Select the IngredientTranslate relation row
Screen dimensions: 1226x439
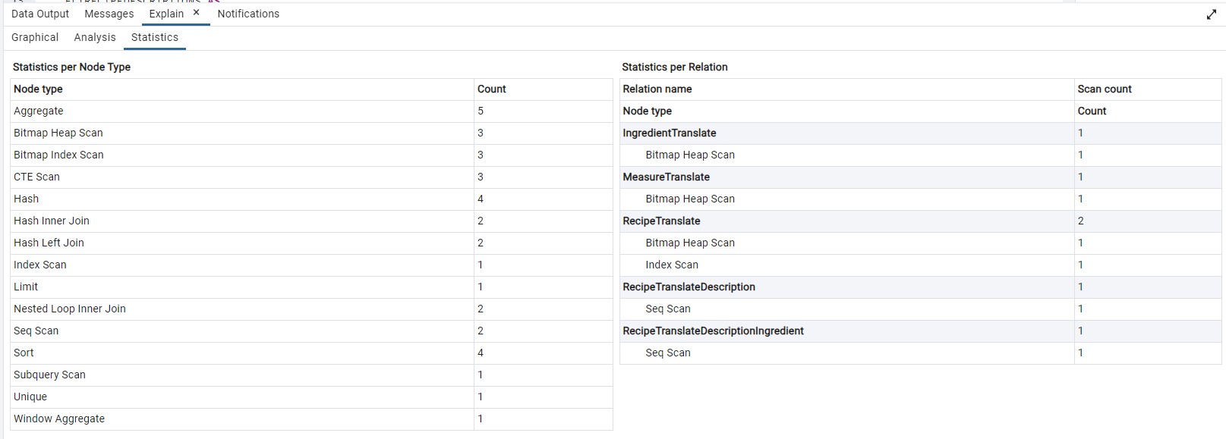click(x=670, y=133)
